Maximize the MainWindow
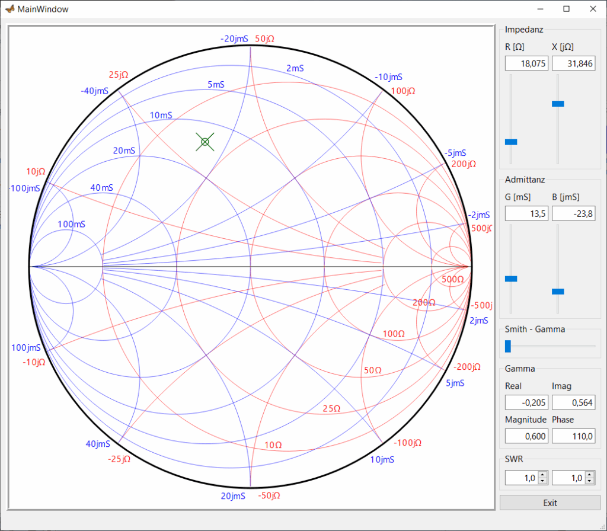The height and width of the screenshot is (531, 607). (x=566, y=9)
